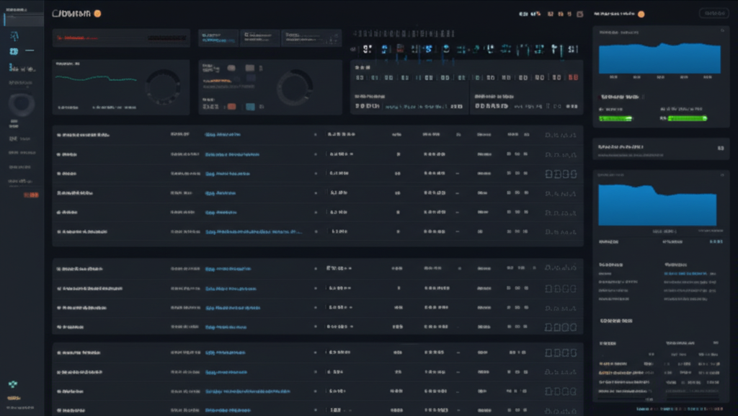
Task: Click the action icons on first table row
Action: tap(561, 135)
